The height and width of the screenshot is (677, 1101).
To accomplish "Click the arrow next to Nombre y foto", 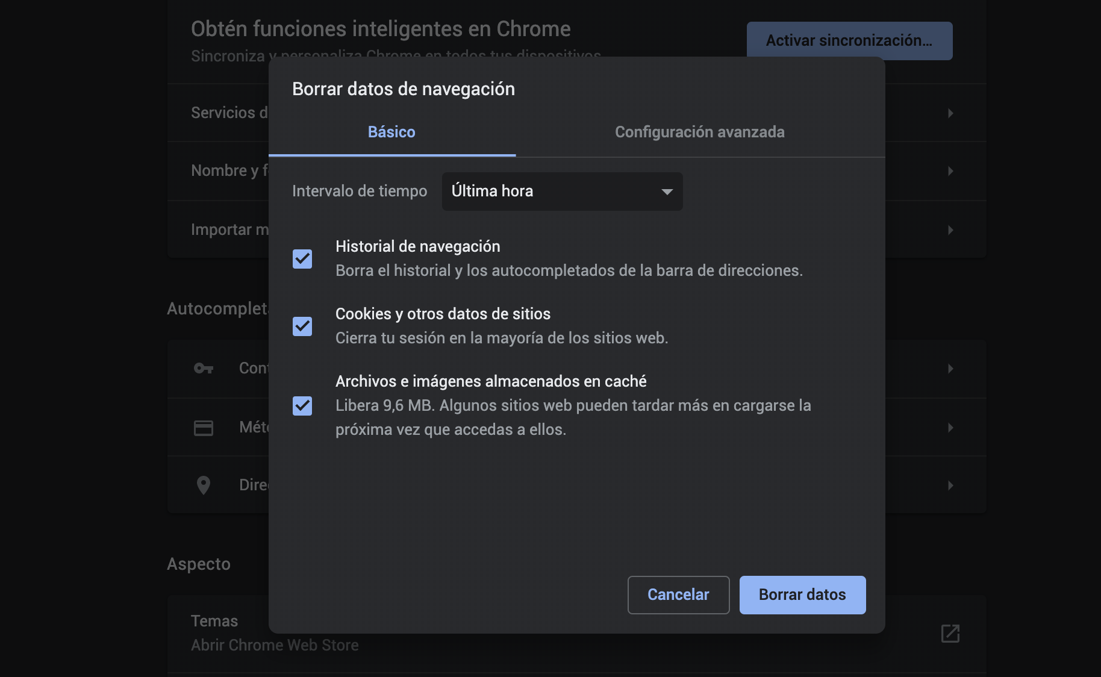I will 950,171.
